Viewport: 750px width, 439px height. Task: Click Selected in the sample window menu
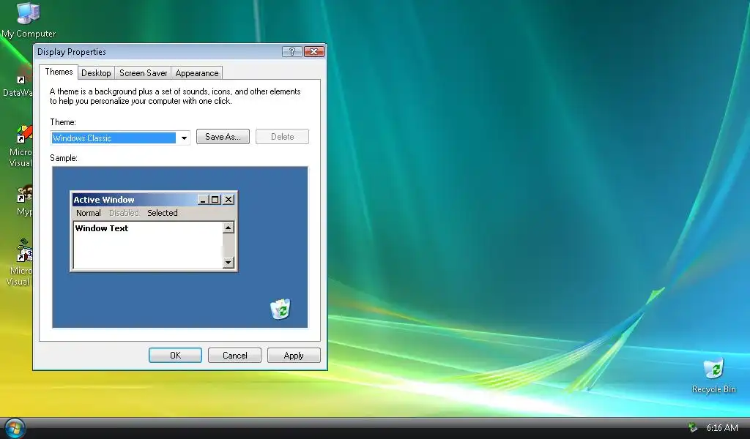coord(162,213)
